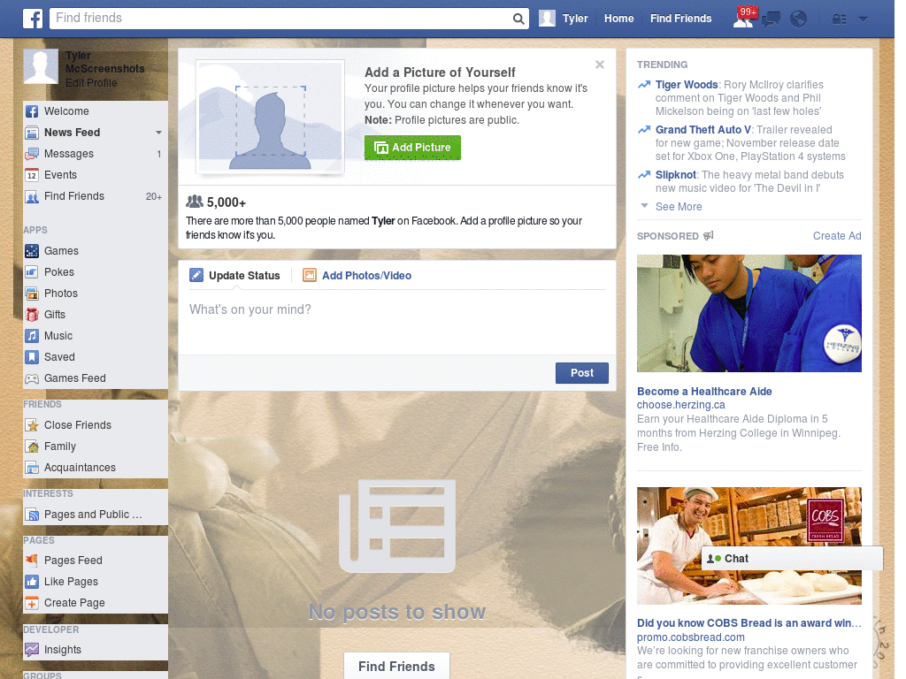The image size is (906, 679).
Task: Click the Gifts app icon
Action: (x=32, y=315)
